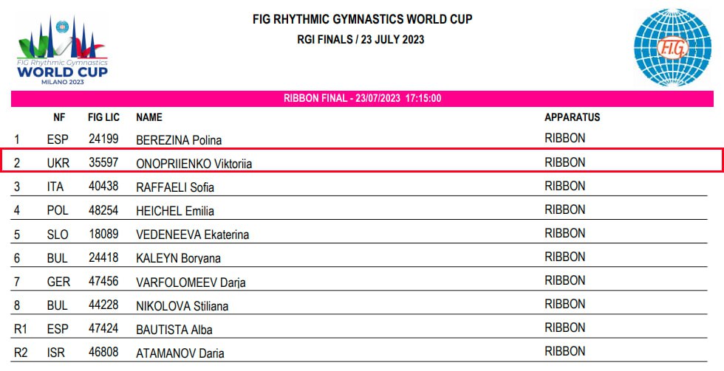Viewport: 724px width, 371px height.
Task: Select license number 48254
Action: tap(103, 210)
